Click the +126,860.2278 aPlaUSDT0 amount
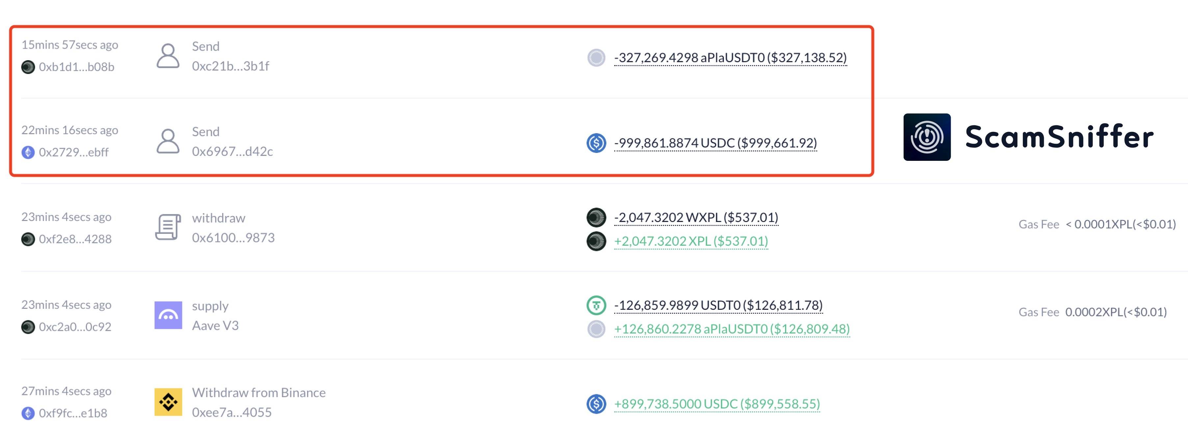The image size is (1188, 442). [x=731, y=329]
